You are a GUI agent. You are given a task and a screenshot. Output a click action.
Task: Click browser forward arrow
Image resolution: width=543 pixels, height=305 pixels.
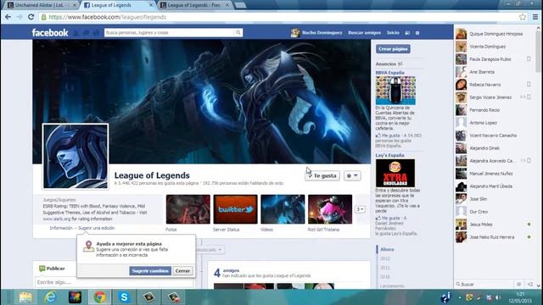tap(20, 17)
